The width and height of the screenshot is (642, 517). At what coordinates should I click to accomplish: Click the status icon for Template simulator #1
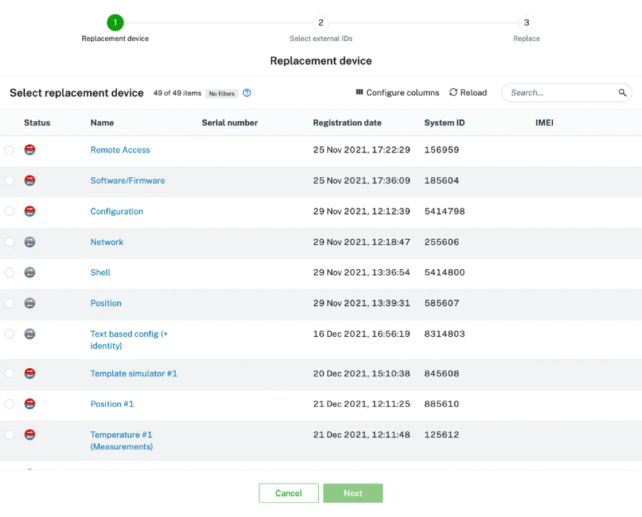(x=30, y=373)
